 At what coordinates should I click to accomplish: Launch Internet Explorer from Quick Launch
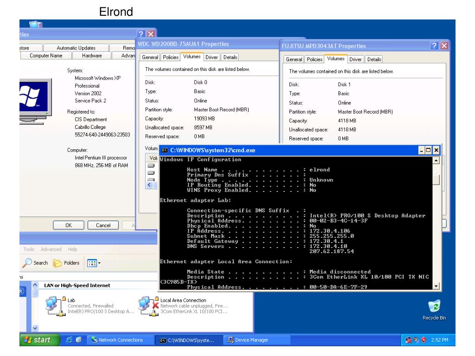[70, 340]
